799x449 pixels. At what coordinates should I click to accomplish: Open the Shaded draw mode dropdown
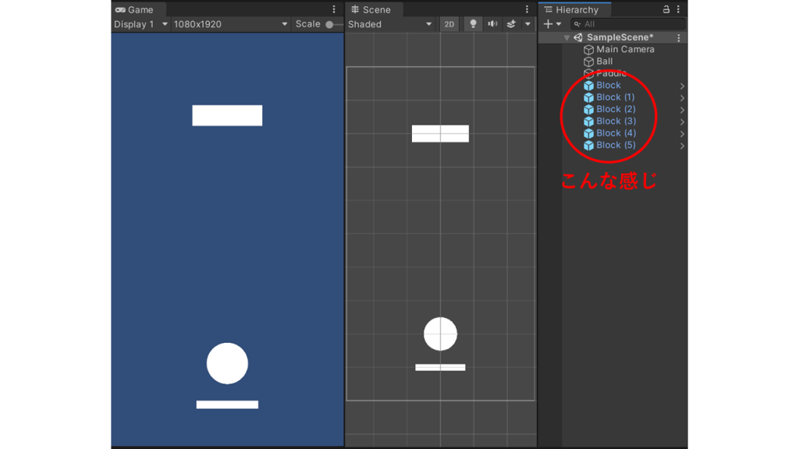coord(389,24)
